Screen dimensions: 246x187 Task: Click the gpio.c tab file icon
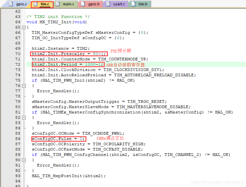(11, 4)
